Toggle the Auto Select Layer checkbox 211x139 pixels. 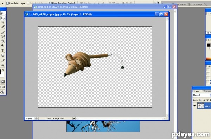click(7, 3)
